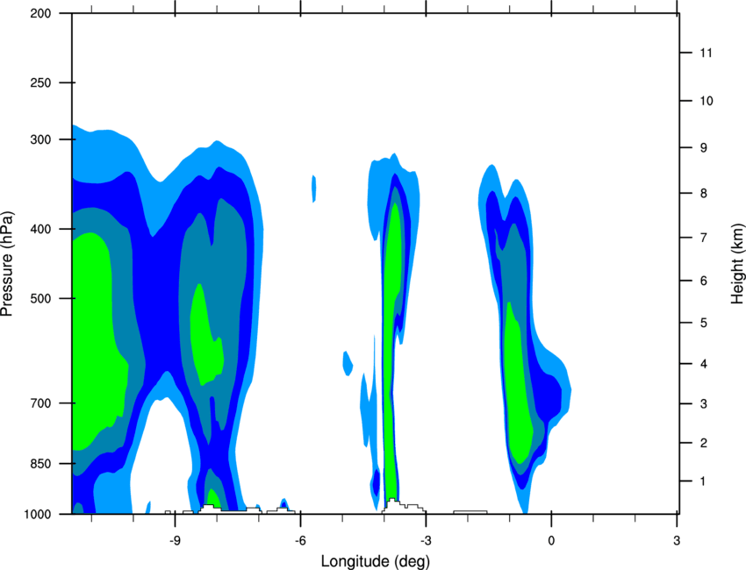Click the 3 longitude tick label
The height and width of the screenshot is (570, 746).
[x=677, y=541]
